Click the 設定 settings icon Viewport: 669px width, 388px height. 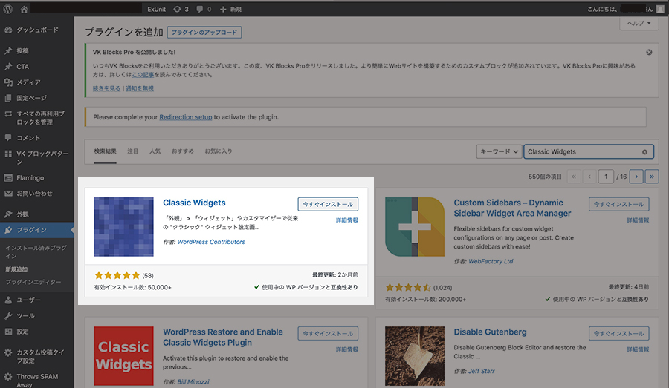pyautogui.click(x=8, y=332)
